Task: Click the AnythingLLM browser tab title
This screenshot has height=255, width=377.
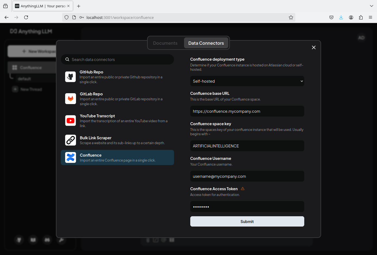Action: coord(43,6)
